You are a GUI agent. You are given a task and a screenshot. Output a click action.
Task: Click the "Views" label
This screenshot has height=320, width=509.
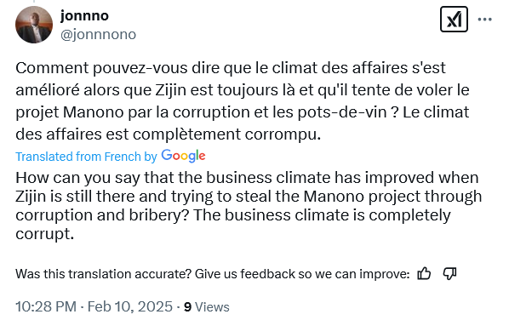tap(212, 306)
